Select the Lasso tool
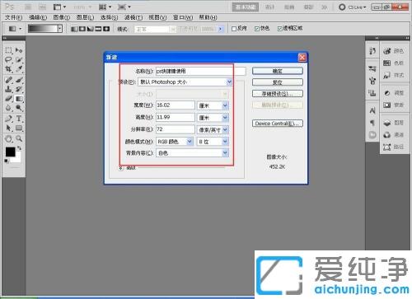The image size is (412, 299). (8, 59)
